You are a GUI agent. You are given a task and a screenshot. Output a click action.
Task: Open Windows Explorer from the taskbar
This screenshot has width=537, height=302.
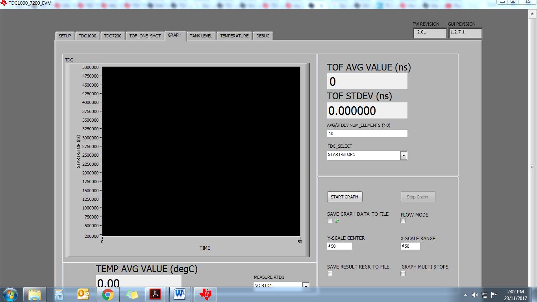[x=35, y=295]
